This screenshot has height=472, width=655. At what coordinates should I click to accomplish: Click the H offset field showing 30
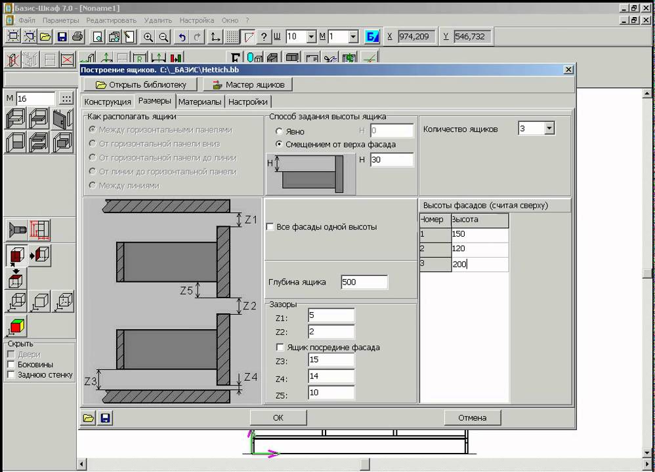point(392,159)
